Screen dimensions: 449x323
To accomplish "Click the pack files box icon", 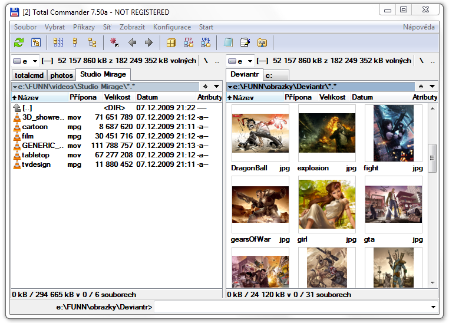I will [x=171, y=42].
